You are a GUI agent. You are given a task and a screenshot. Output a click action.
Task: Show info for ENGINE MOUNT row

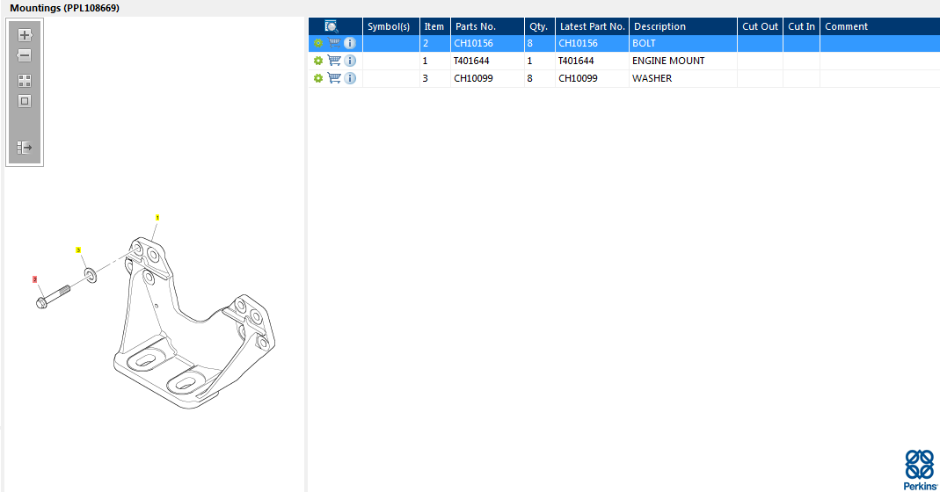click(x=350, y=61)
